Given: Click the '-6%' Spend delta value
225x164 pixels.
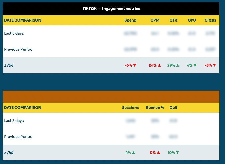Looking at the screenshot, I should (128, 65).
